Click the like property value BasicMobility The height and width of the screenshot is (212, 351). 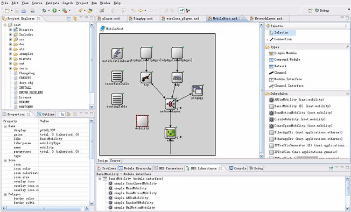coord(51,139)
